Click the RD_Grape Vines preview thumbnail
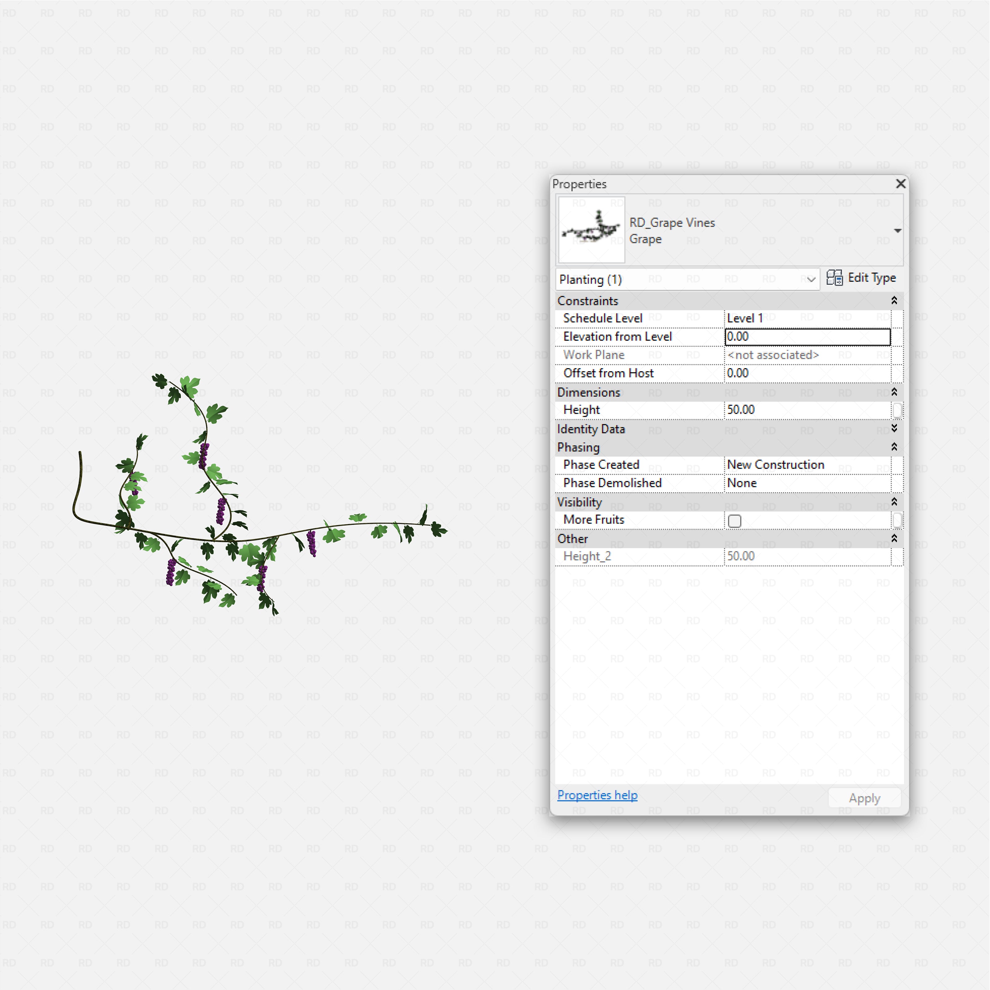The height and width of the screenshot is (990, 990). coord(591,230)
